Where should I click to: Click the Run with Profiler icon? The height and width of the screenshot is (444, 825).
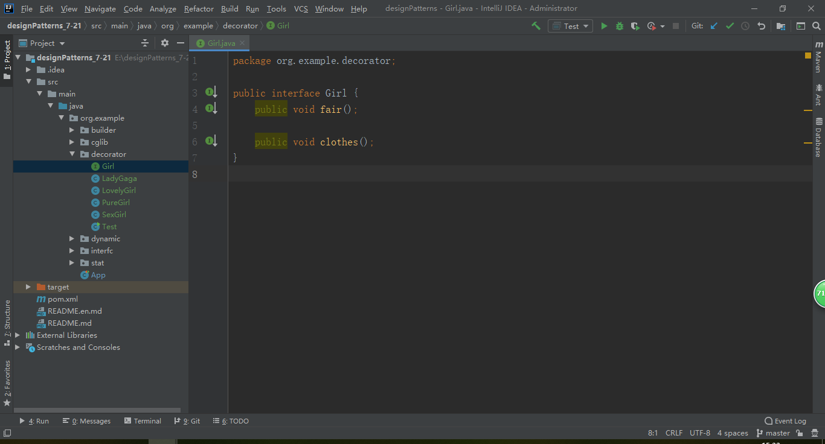coord(651,26)
